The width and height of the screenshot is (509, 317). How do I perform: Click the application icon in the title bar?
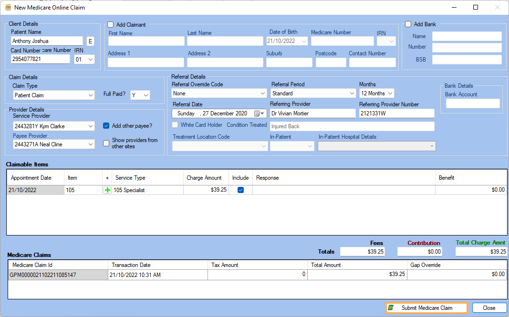point(8,7)
